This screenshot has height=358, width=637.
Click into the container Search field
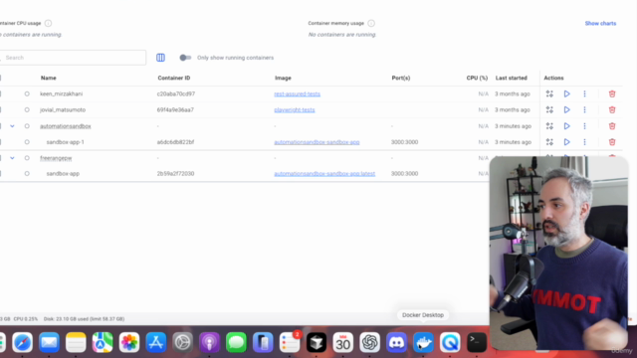tap(73, 58)
